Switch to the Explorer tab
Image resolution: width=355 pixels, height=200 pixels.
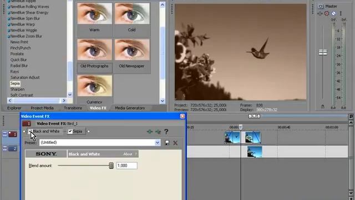14,108
